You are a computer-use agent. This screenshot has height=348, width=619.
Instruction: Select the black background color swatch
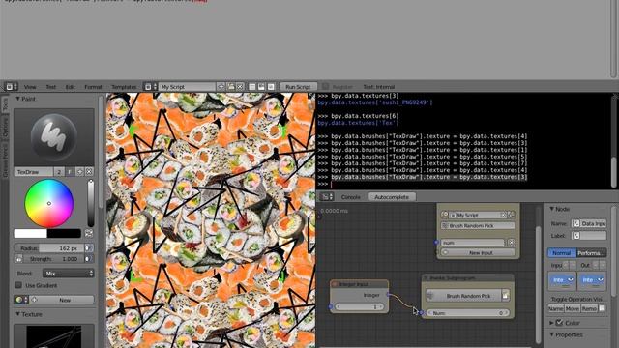(64, 234)
